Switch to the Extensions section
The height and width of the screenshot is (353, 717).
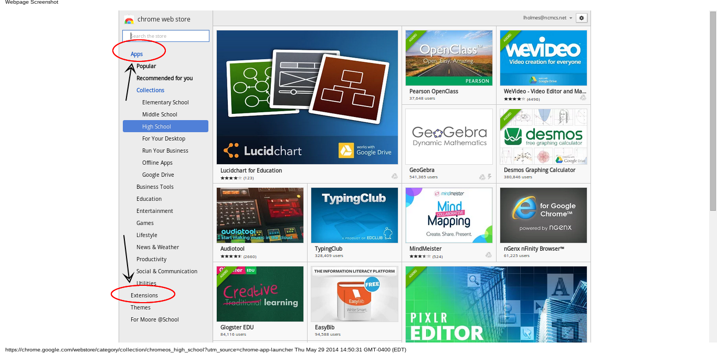point(144,295)
